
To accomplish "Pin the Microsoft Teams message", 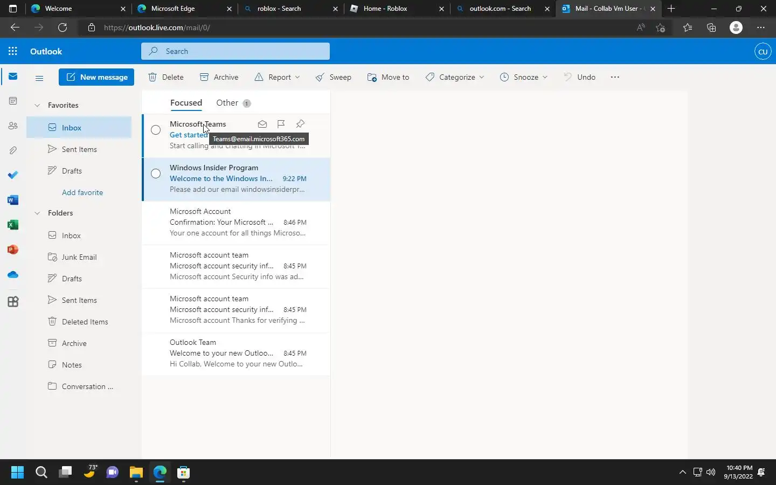I will (x=300, y=124).
